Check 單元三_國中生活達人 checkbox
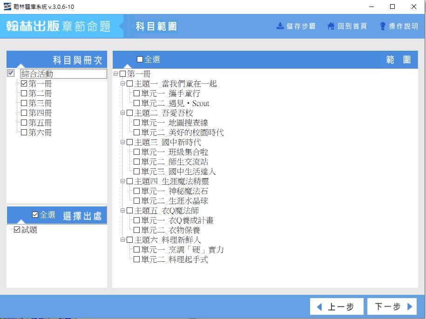Viewport: 426px width, 319px height. (x=137, y=172)
